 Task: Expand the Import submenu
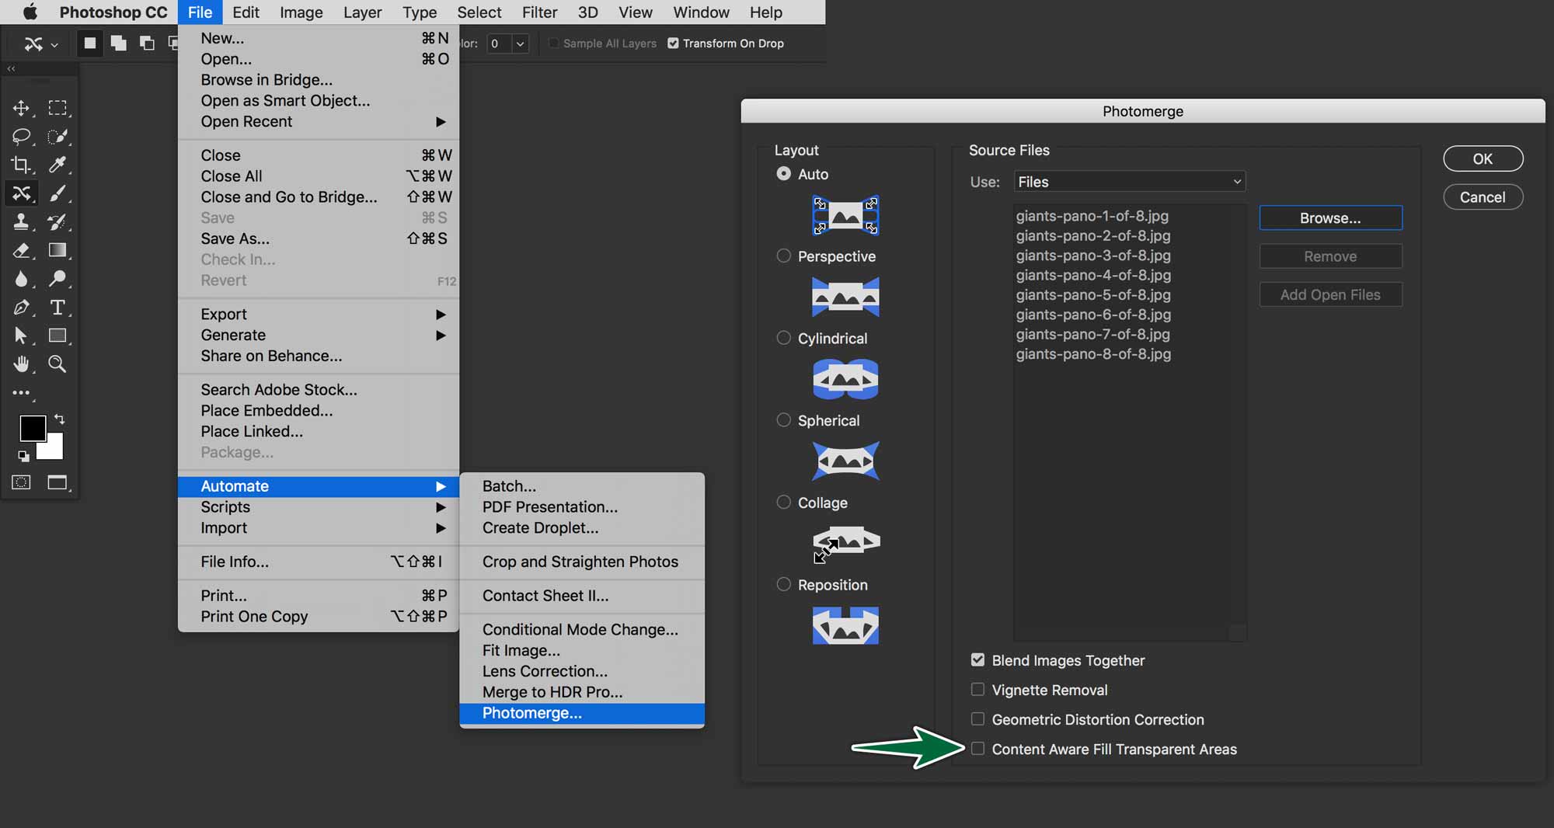(x=319, y=528)
